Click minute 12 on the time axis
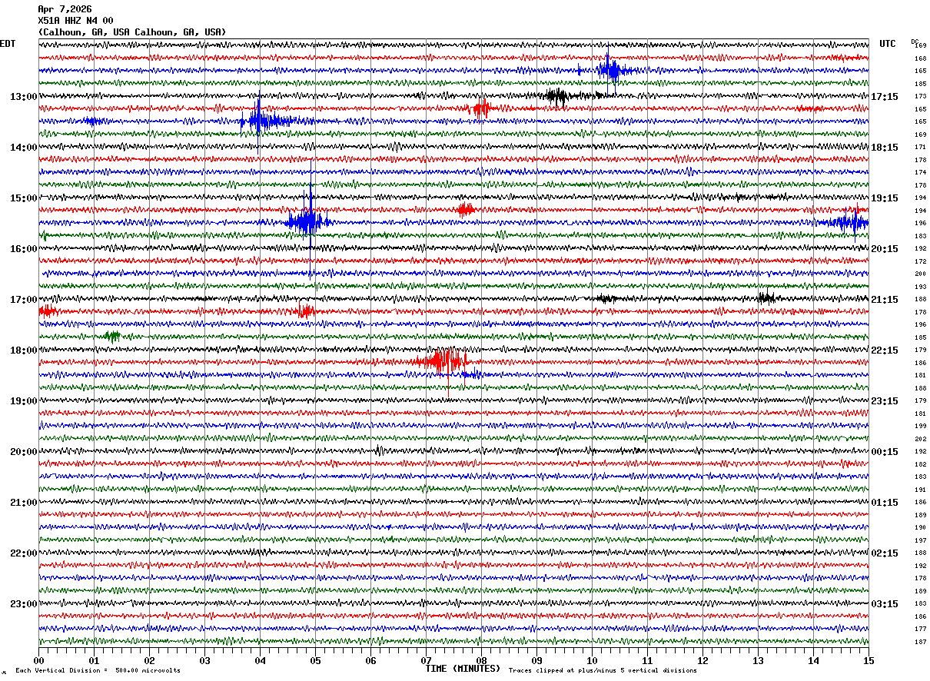930x681 pixels. (x=702, y=660)
